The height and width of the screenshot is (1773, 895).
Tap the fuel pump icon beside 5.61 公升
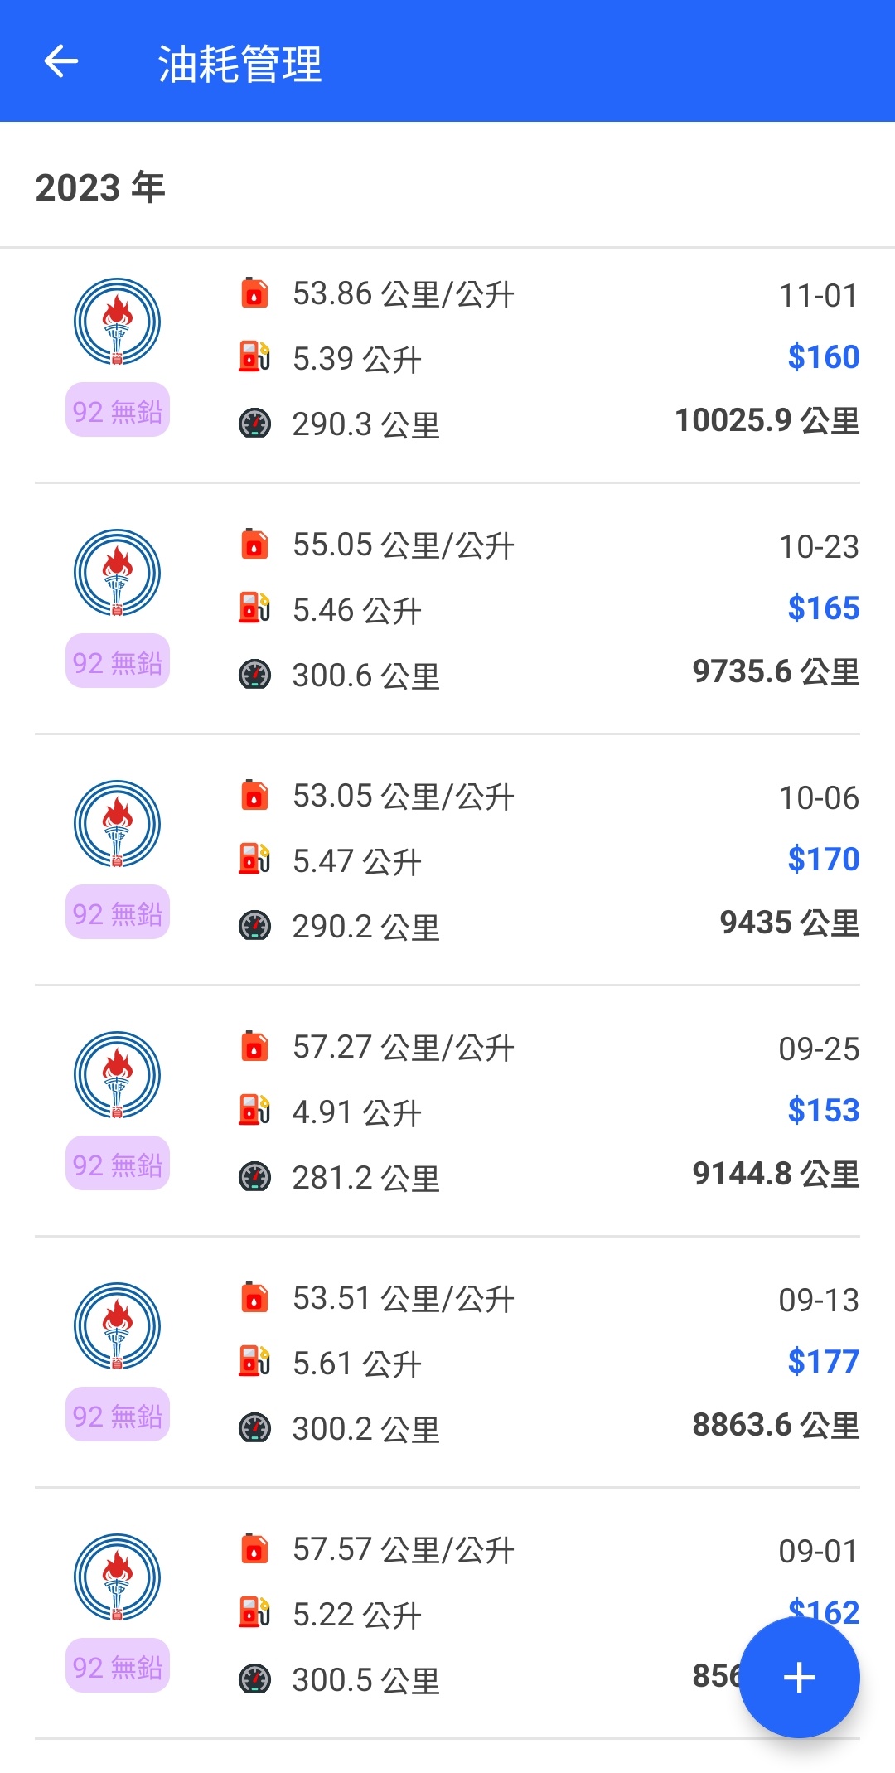[x=254, y=1361]
